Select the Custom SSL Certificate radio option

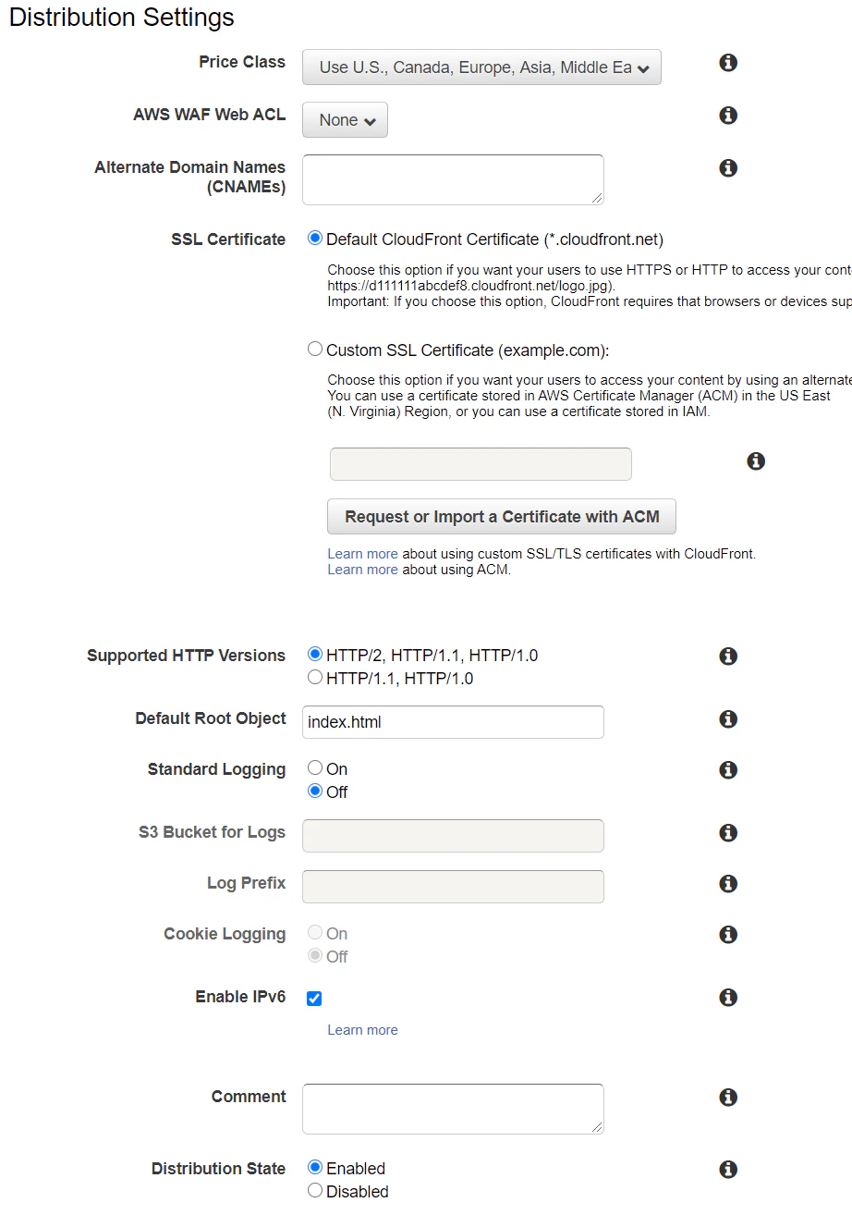pos(315,350)
